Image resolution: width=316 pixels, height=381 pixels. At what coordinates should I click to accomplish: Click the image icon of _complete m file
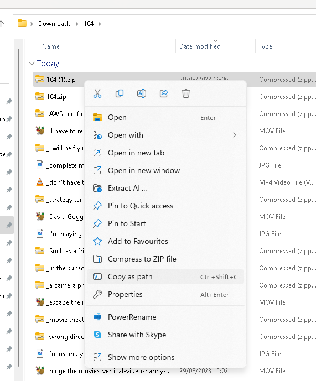tap(40, 165)
